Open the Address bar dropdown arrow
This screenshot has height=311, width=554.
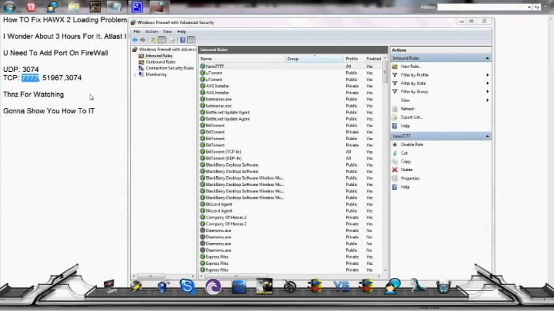[529, 7]
